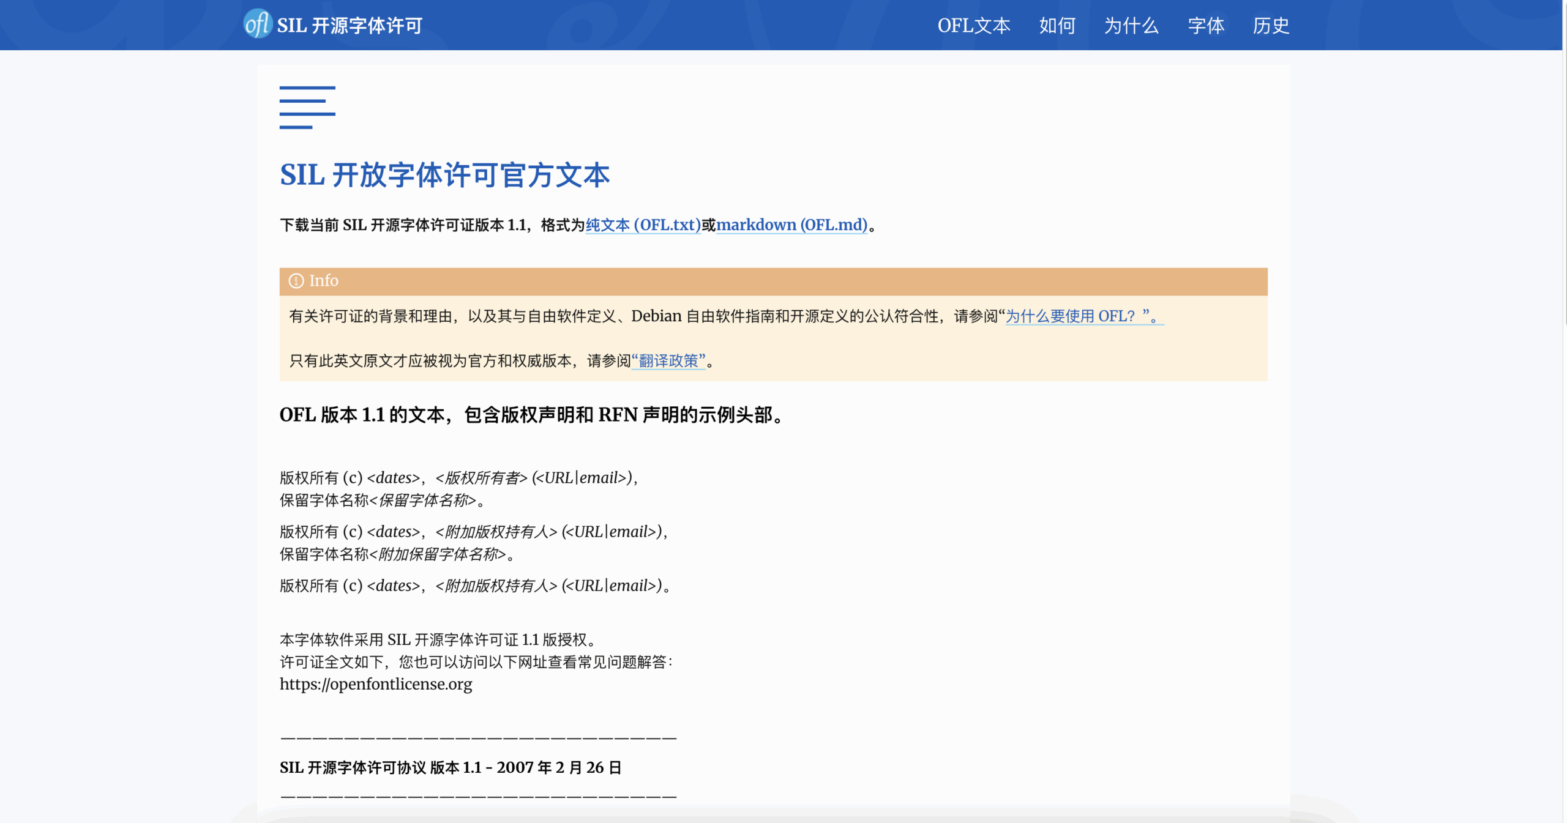Download 纯文本 (OFL.txt) link
The height and width of the screenshot is (823, 1567).
643,225
